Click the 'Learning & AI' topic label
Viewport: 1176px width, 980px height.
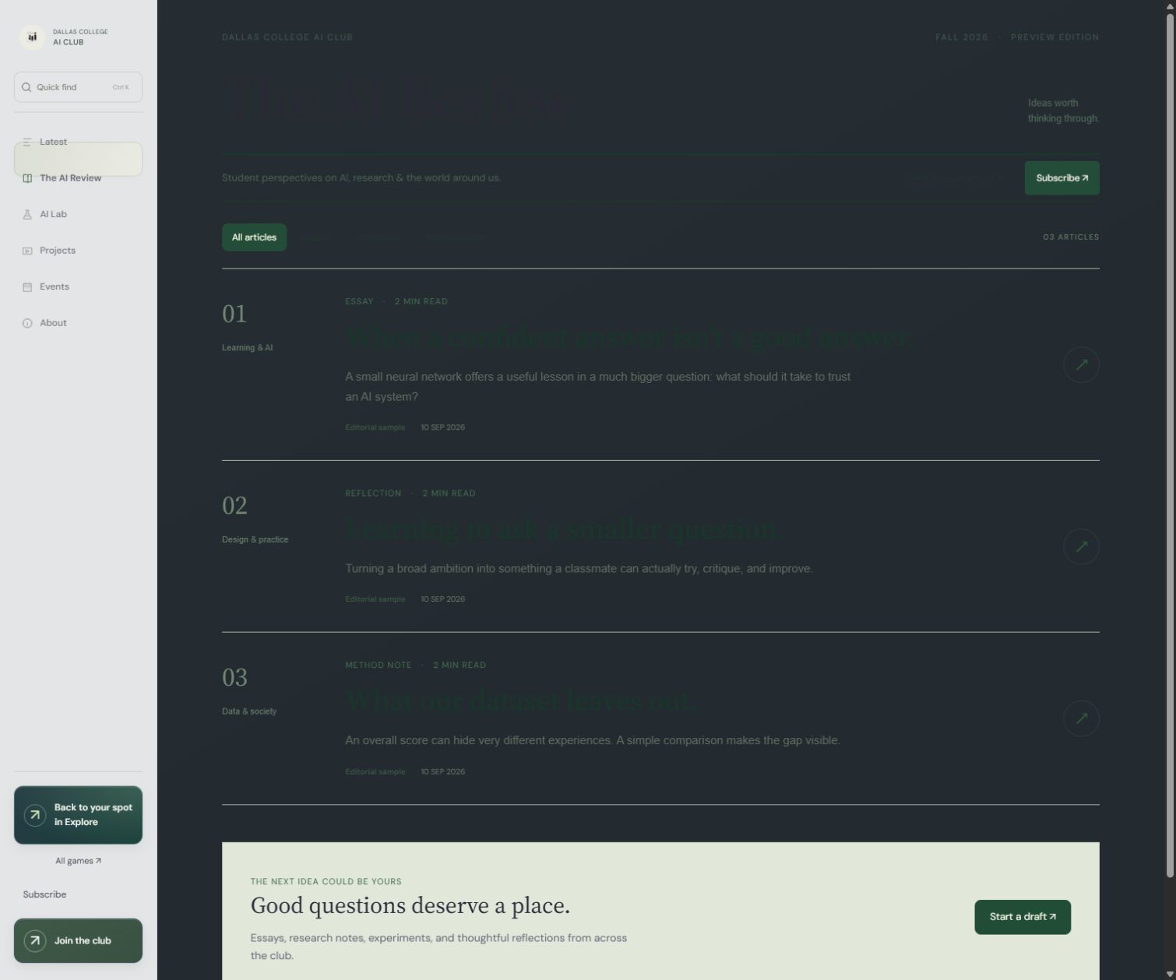click(x=247, y=348)
